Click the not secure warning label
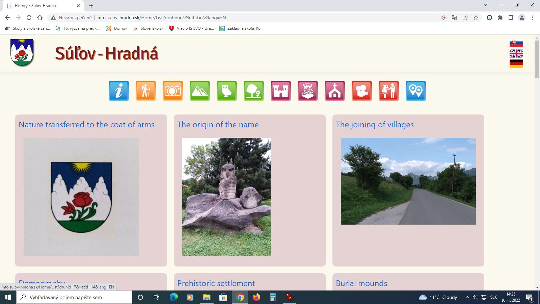The height and width of the screenshot is (304, 540). point(71,18)
